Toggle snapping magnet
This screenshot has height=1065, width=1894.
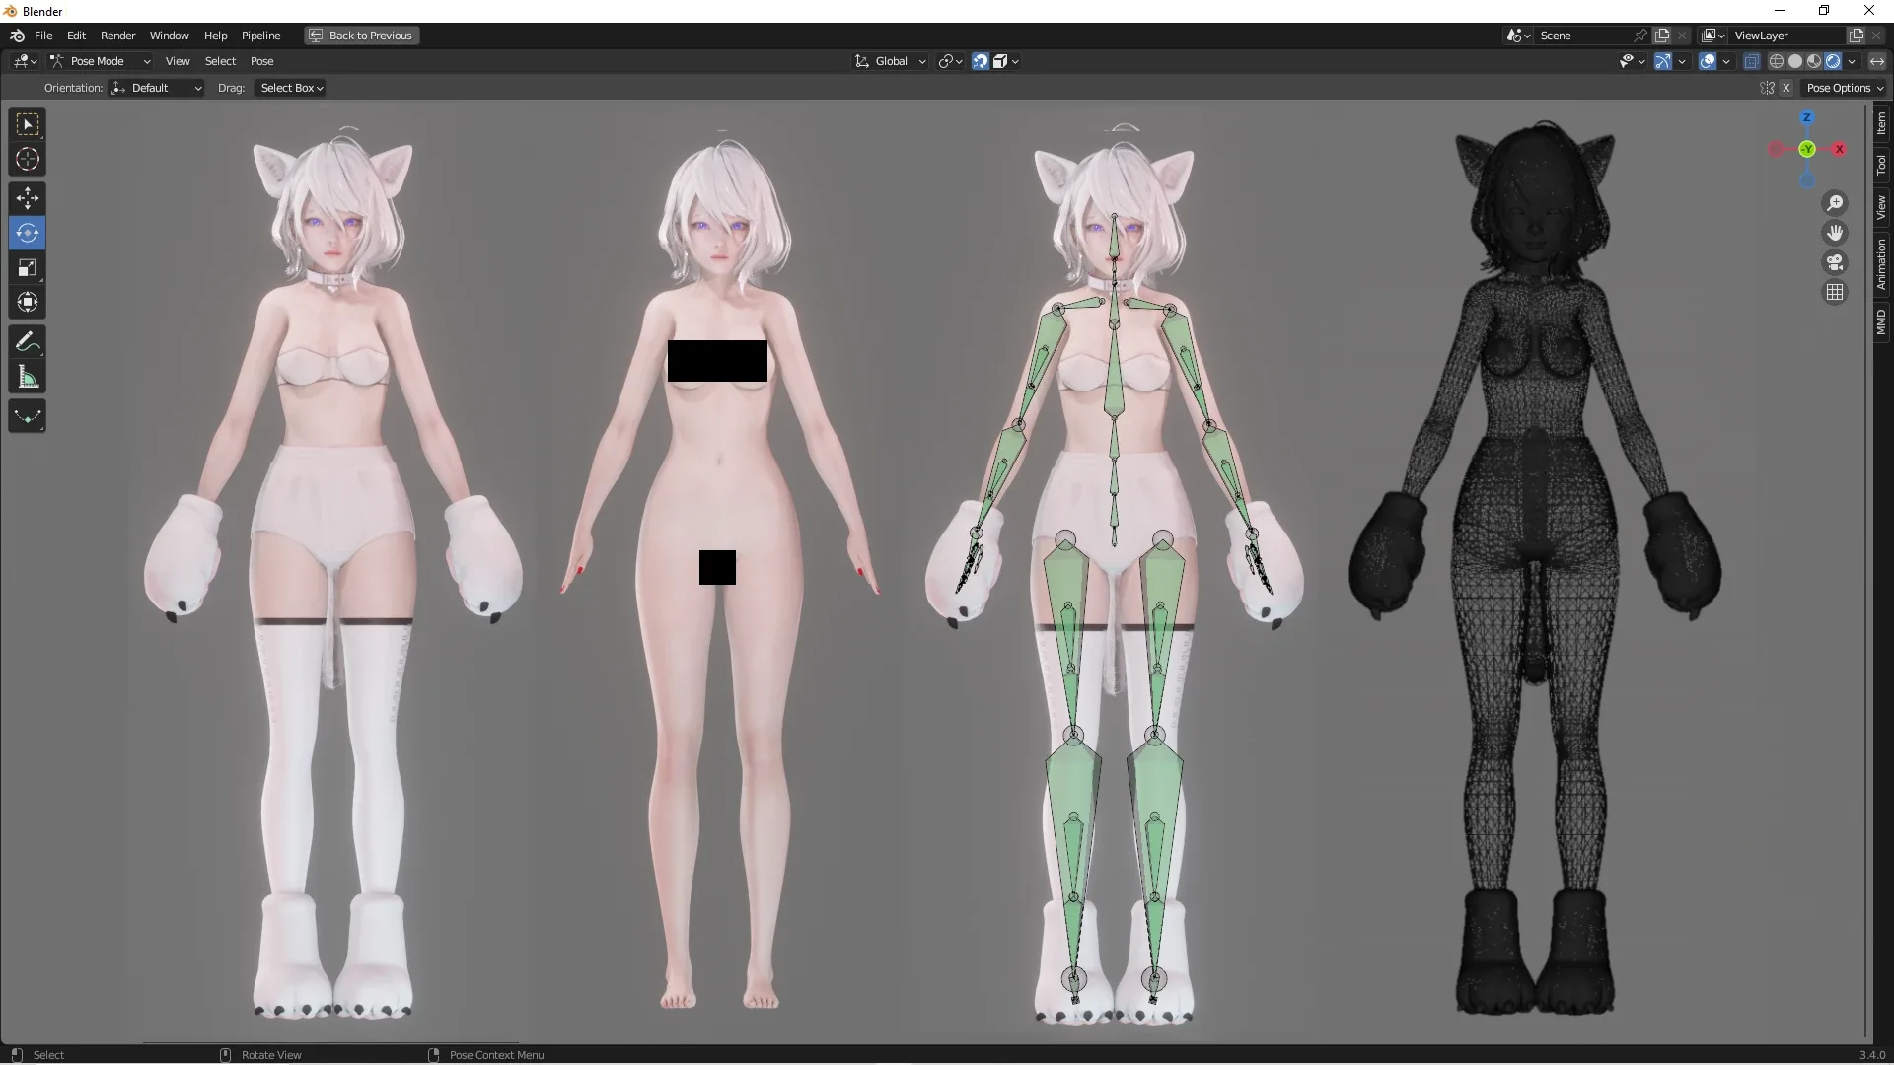[981, 61]
